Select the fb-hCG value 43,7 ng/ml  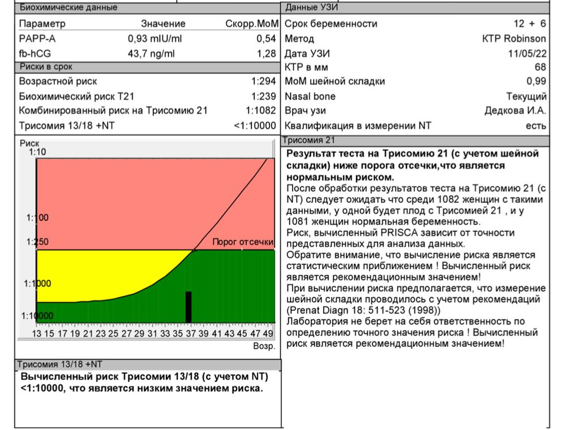pos(152,54)
